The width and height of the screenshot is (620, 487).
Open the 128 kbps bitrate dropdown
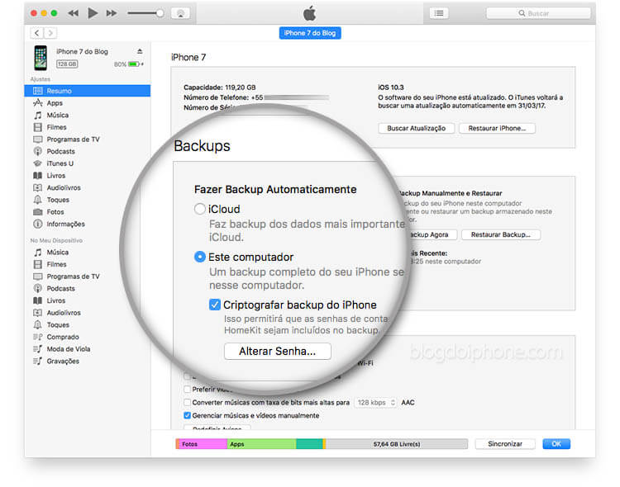pyautogui.click(x=375, y=403)
